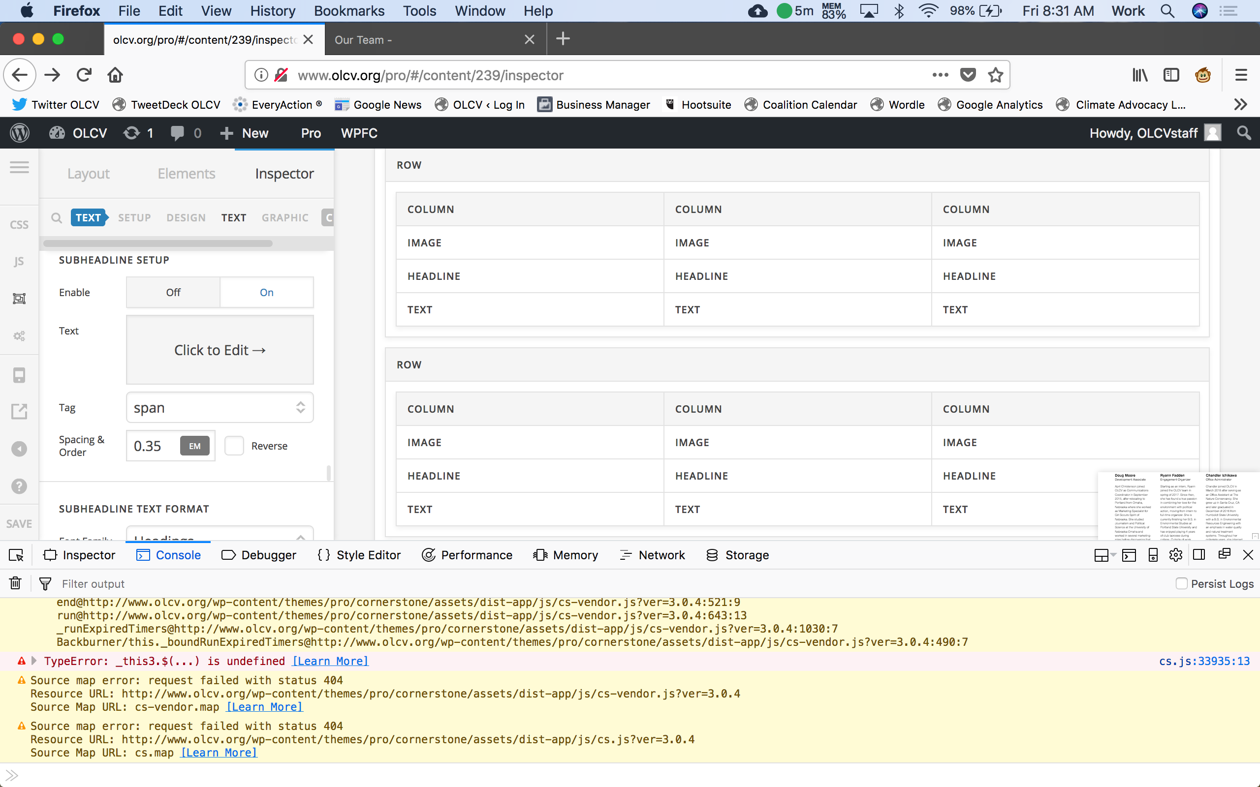Enable the Reverse checkbox

[x=234, y=446]
